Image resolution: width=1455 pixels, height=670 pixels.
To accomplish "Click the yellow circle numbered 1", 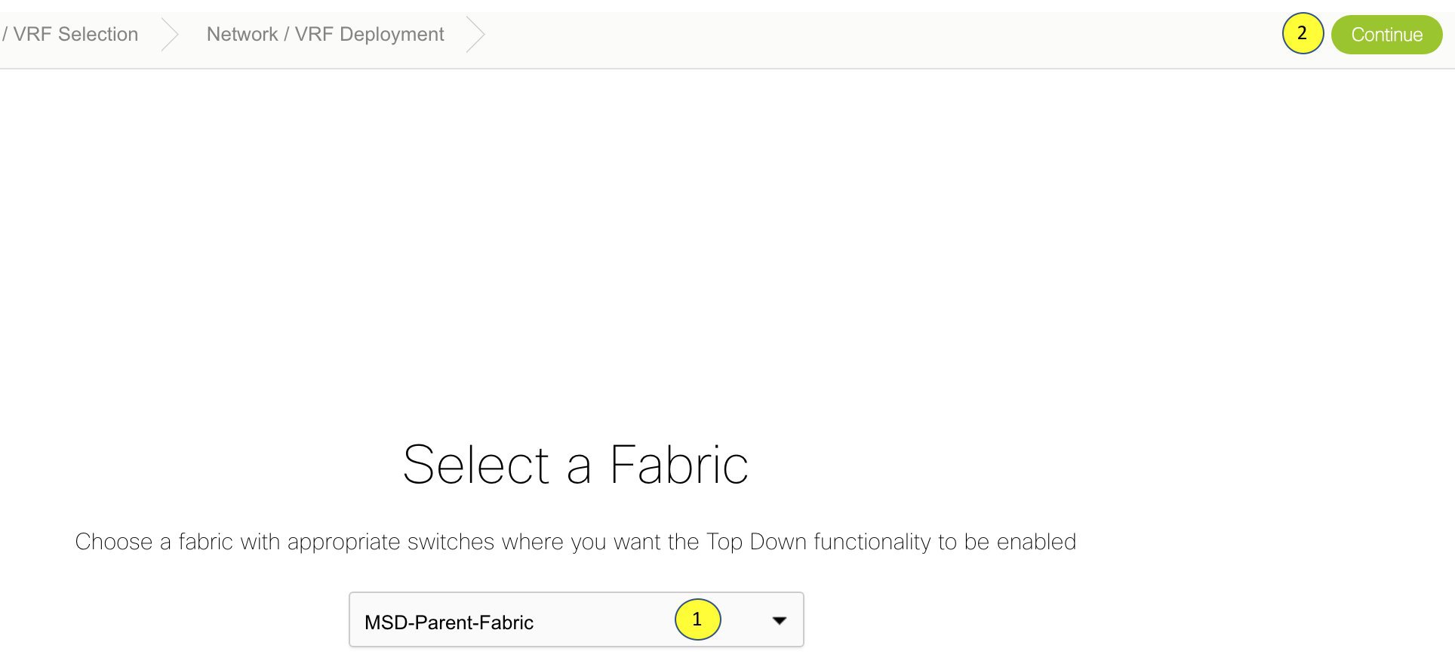I will (x=697, y=619).
